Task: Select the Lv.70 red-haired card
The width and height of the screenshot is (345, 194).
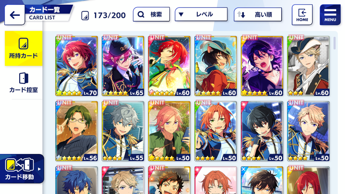Action: (76, 66)
